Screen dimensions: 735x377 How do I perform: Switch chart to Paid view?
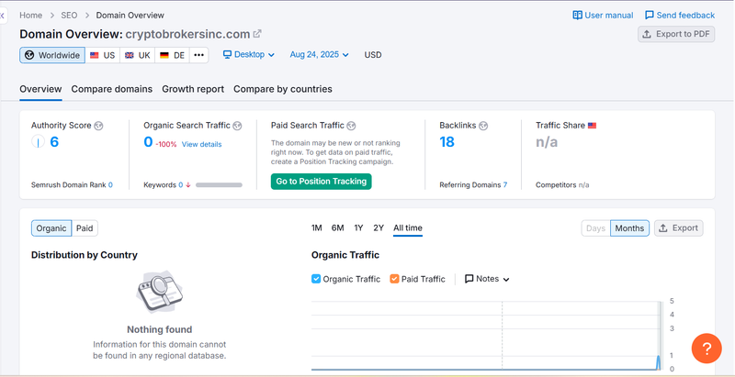85,228
